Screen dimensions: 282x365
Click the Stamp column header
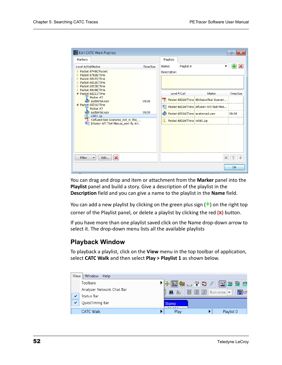[176, 304]
